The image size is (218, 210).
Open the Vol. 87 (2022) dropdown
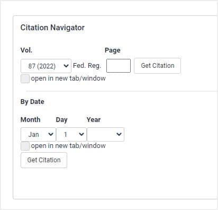[x=46, y=66]
